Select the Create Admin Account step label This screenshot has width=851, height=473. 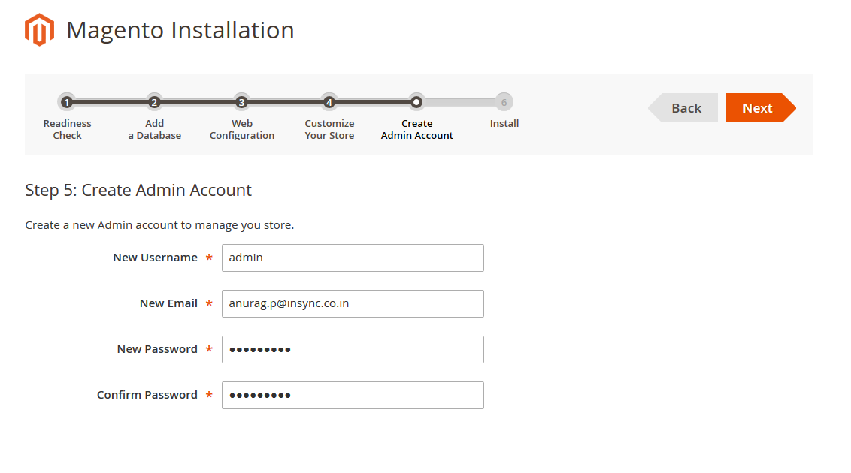416,129
